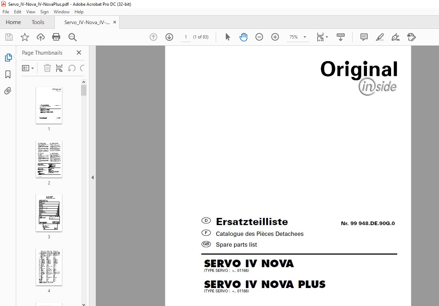Open the View menu
Screen dimensions: 439x306
31,12
